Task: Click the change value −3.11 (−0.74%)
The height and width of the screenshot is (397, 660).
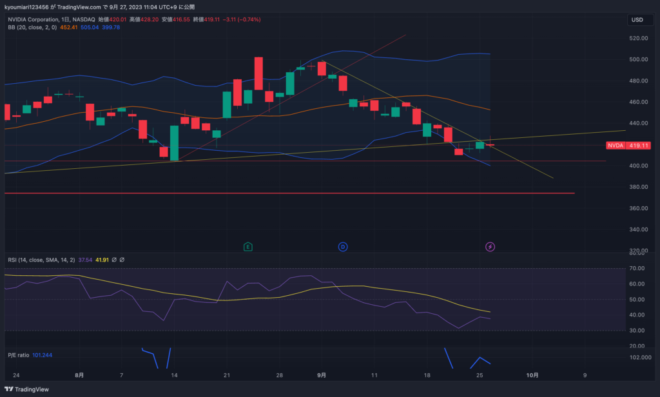Action: tap(242, 19)
